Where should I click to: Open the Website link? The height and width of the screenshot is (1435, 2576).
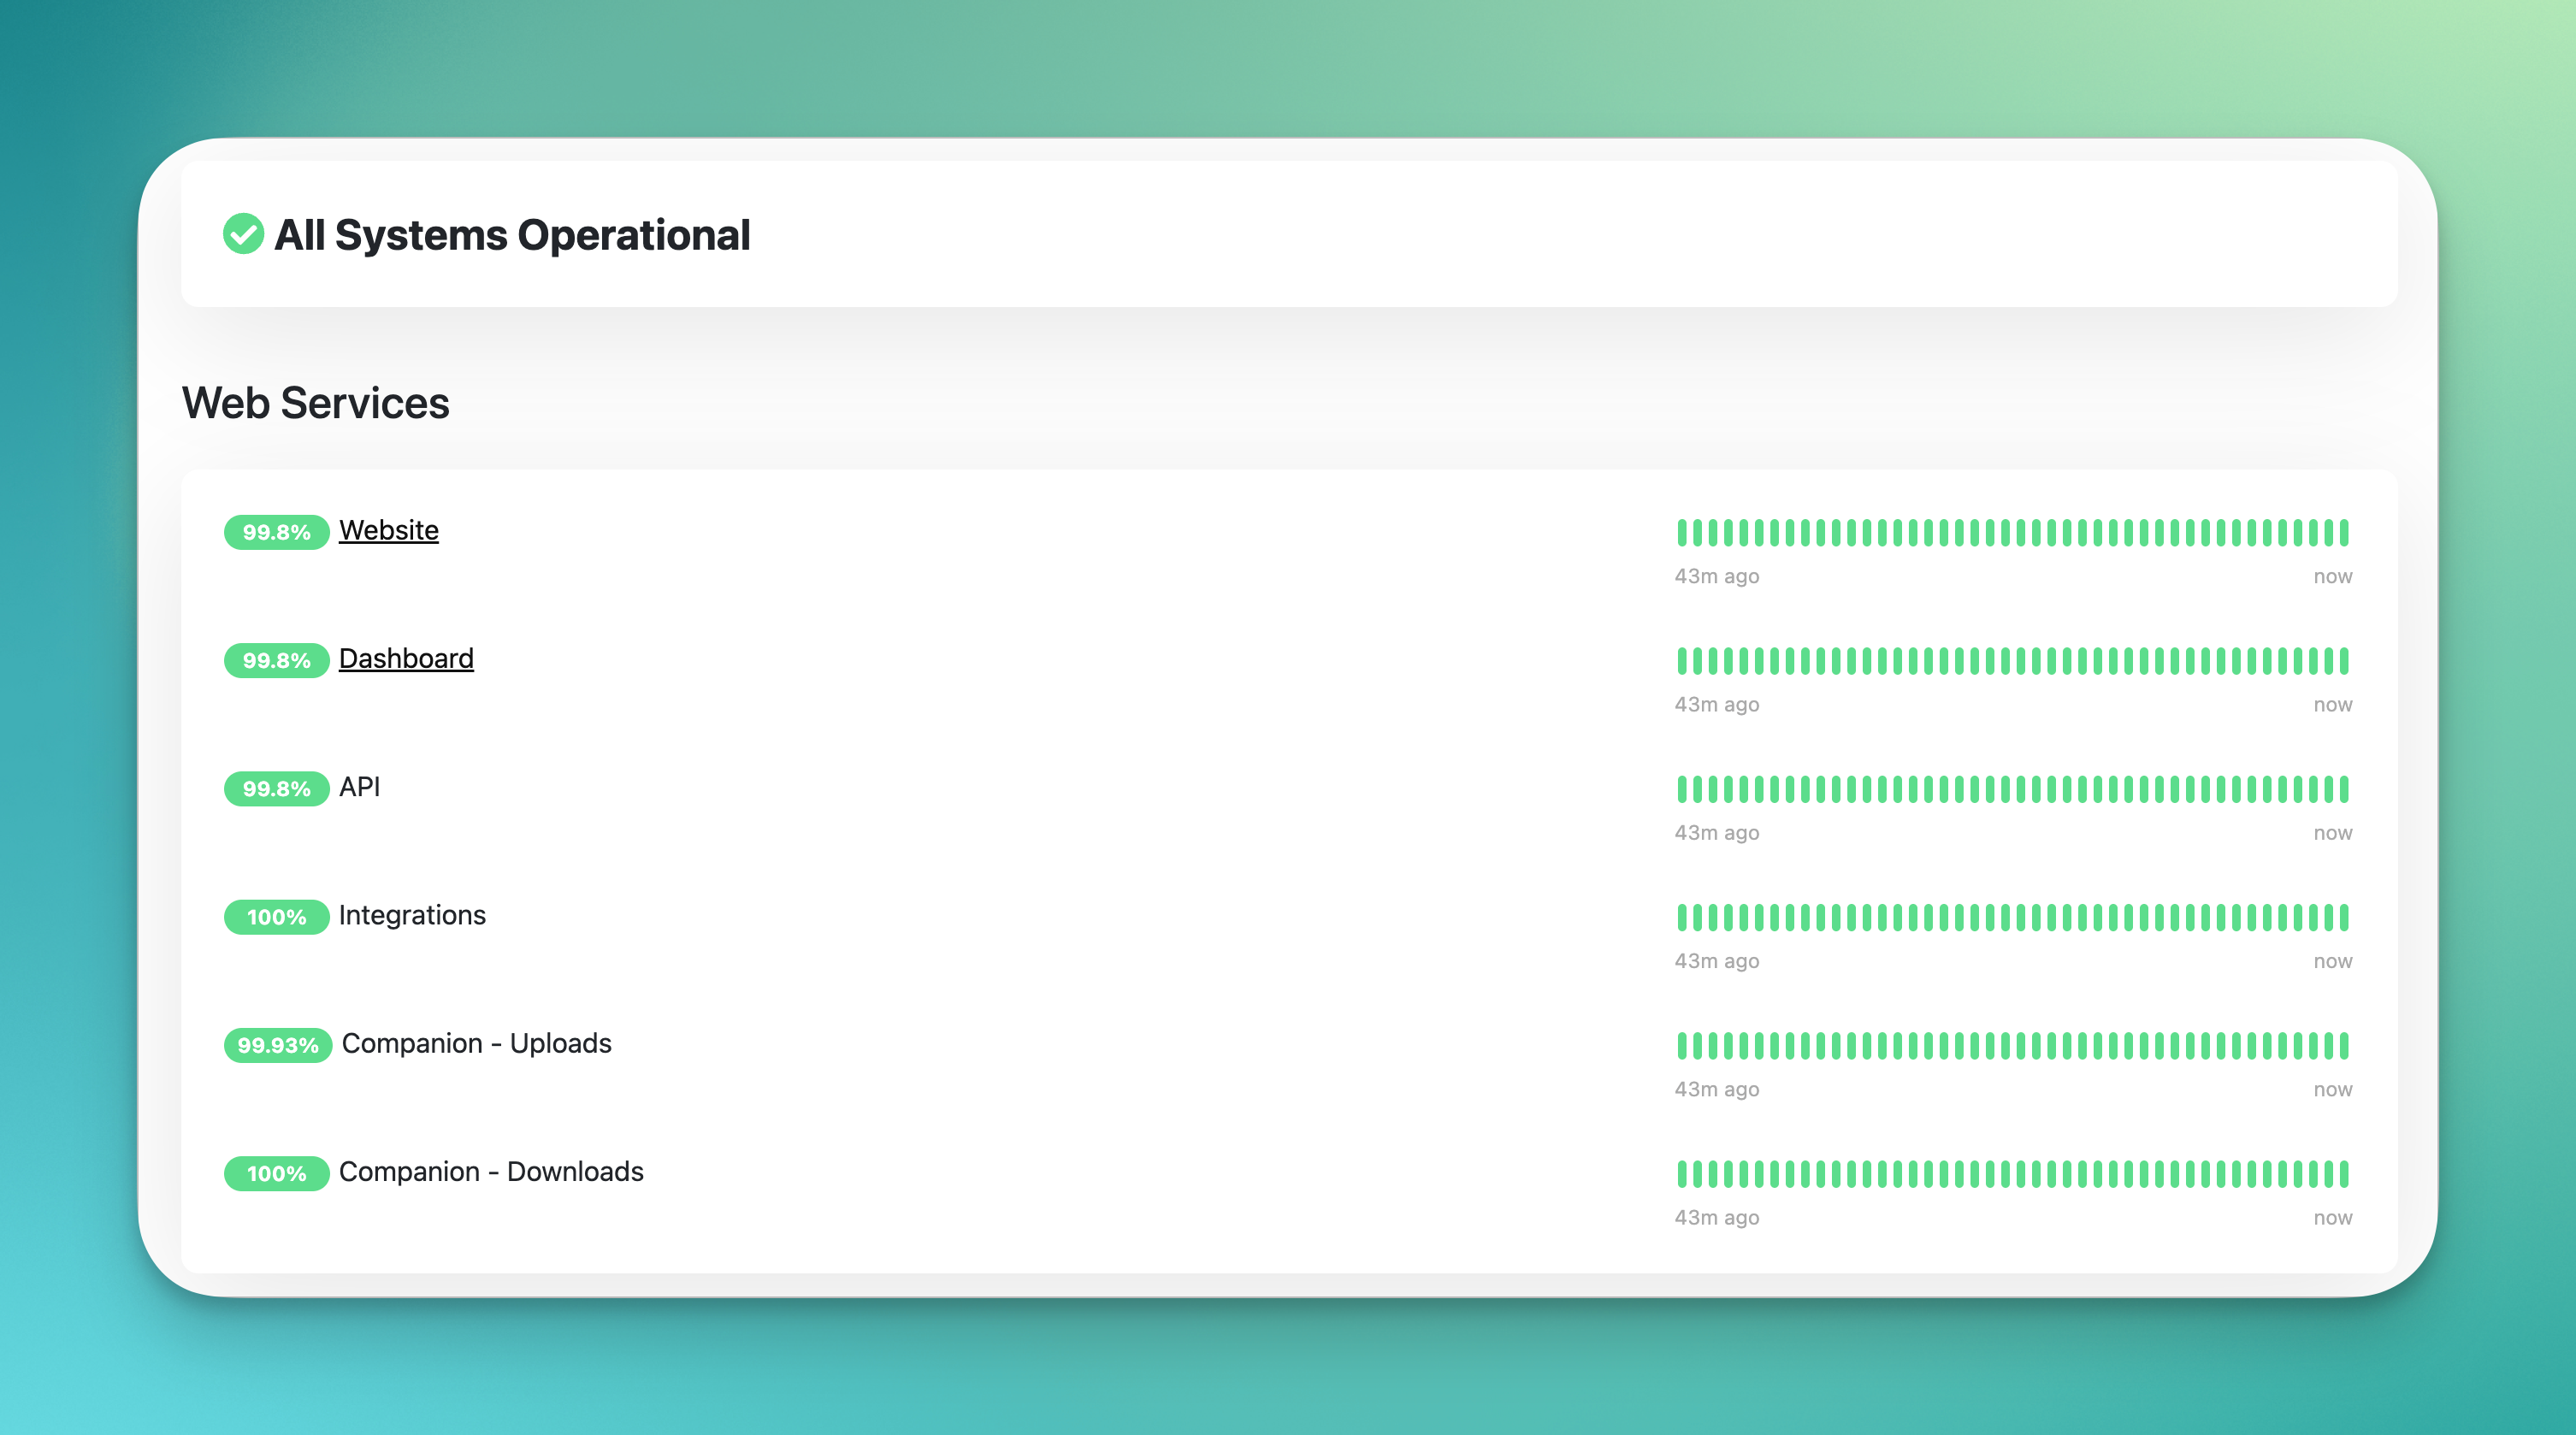pyautogui.click(x=388, y=530)
